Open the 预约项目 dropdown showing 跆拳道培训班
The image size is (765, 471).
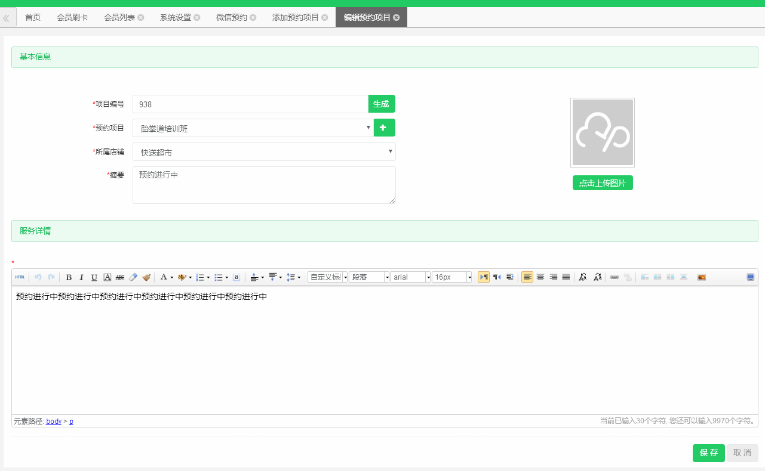[x=253, y=128]
